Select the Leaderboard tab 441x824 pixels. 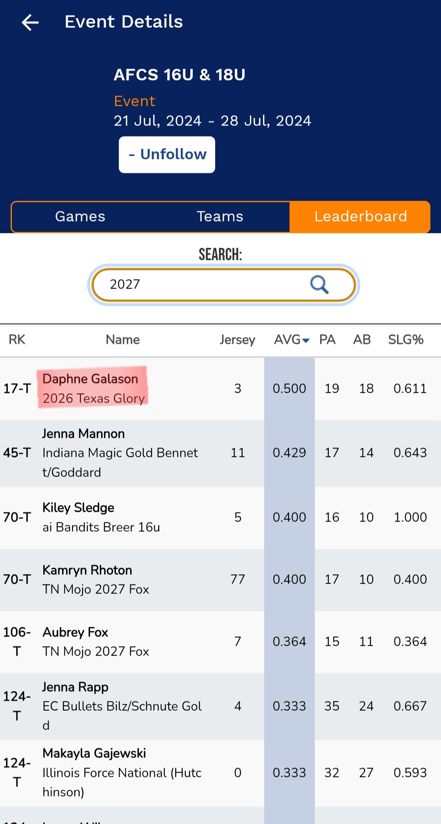coord(360,217)
